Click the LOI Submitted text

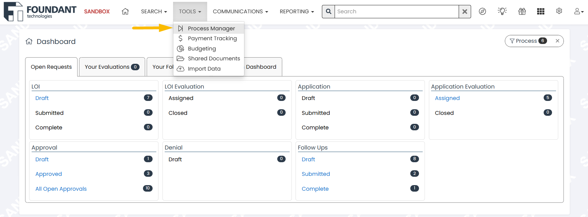[x=49, y=113]
